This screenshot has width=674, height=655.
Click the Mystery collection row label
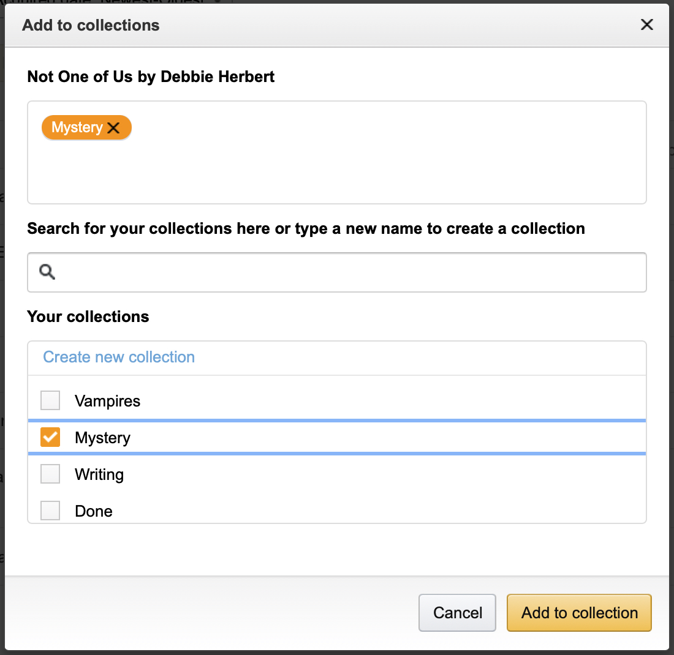[x=102, y=438]
